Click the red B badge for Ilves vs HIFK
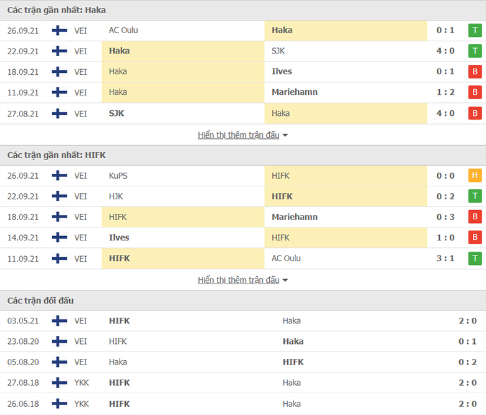Viewport: 486px width, 415px height. tap(475, 237)
